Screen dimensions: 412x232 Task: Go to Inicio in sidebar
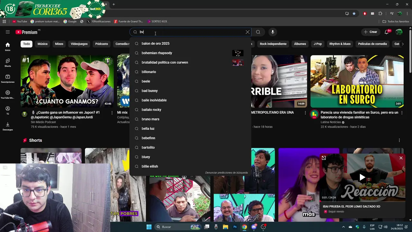coord(8,47)
